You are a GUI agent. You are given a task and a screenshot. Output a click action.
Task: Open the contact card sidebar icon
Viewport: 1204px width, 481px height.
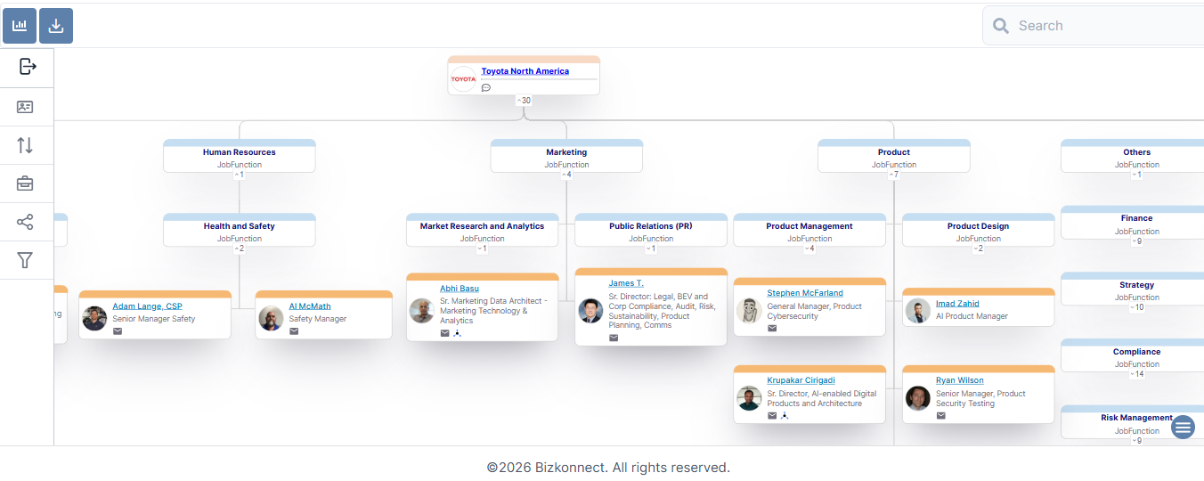pyautogui.click(x=25, y=107)
